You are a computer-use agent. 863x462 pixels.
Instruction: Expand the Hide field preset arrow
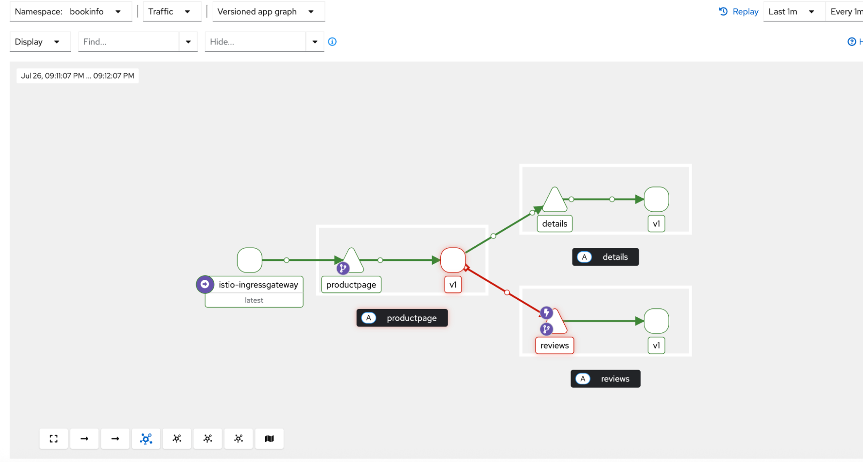click(x=315, y=42)
